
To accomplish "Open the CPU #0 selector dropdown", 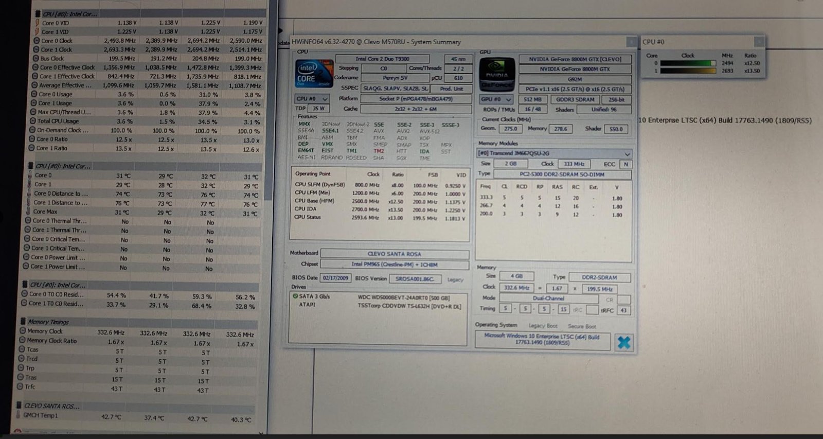I will [312, 98].
